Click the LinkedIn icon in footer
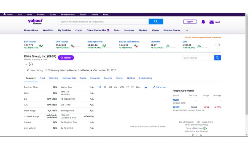This screenshot has width=248, height=149. (201, 135)
